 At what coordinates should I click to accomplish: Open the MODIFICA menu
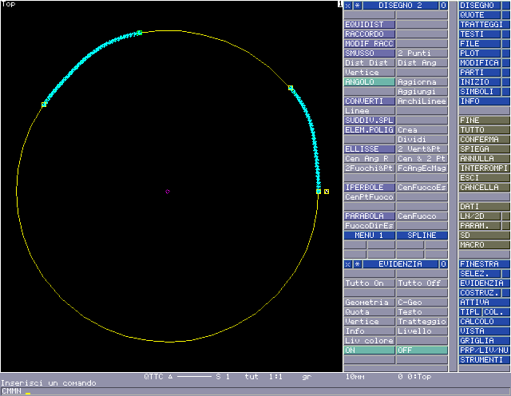point(480,62)
